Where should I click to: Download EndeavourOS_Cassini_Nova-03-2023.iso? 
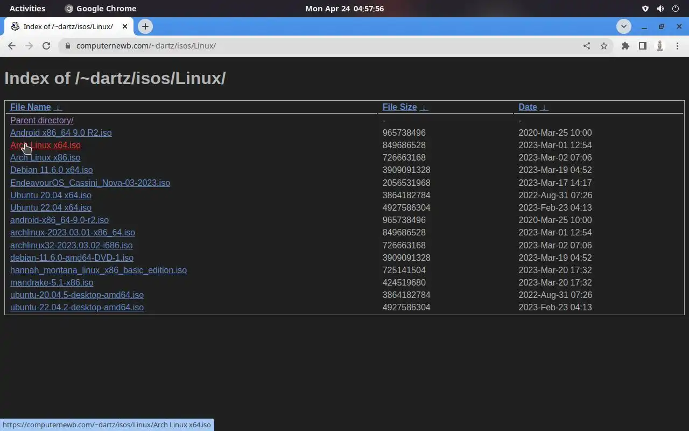90,183
